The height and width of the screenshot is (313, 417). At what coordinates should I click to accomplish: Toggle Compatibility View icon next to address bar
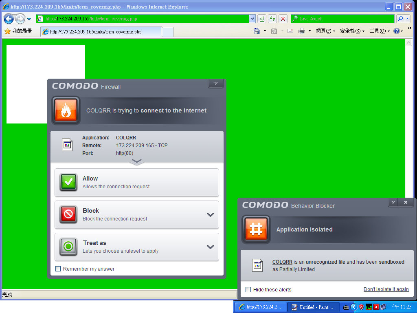[x=262, y=19]
